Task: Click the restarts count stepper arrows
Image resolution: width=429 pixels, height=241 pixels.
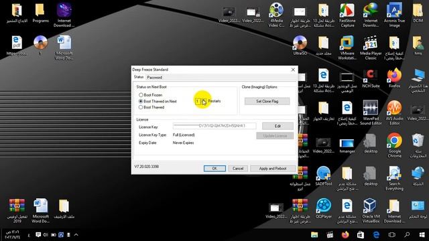Action: tap(204, 101)
